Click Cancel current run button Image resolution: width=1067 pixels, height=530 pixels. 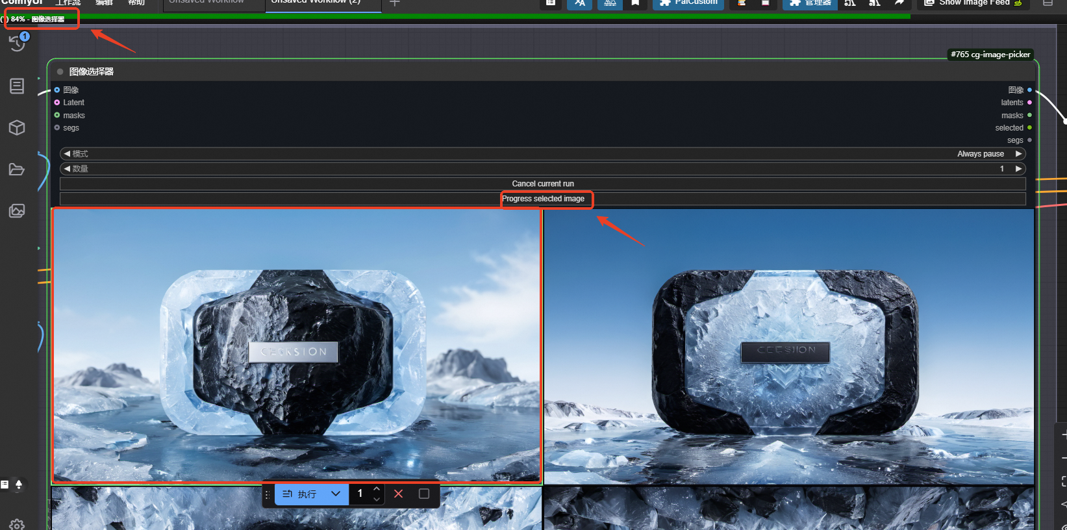pyautogui.click(x=543, y=184)
